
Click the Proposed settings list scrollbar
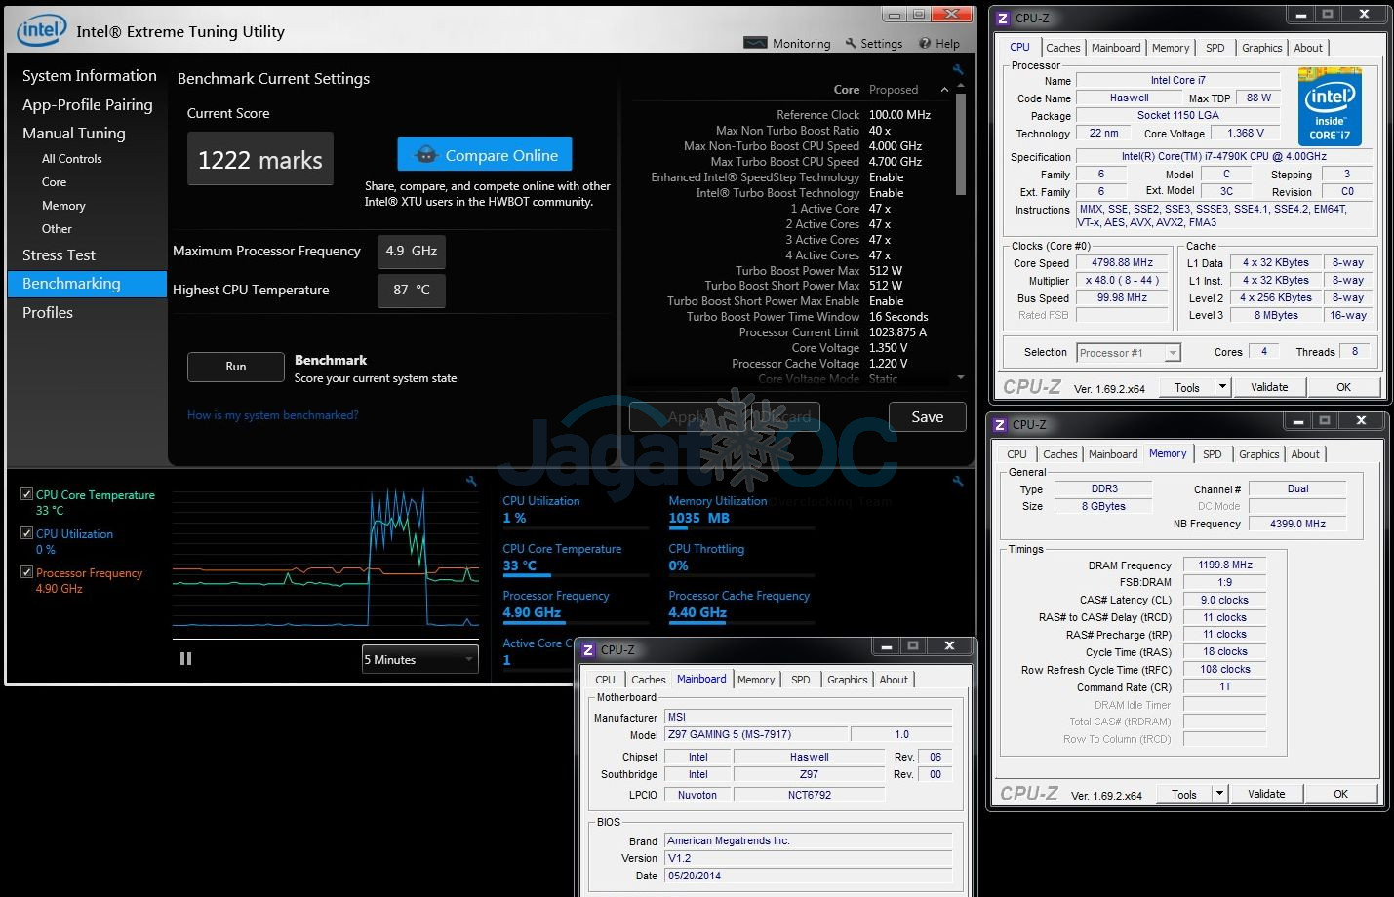pyautogui.click(x=961, y=146)
